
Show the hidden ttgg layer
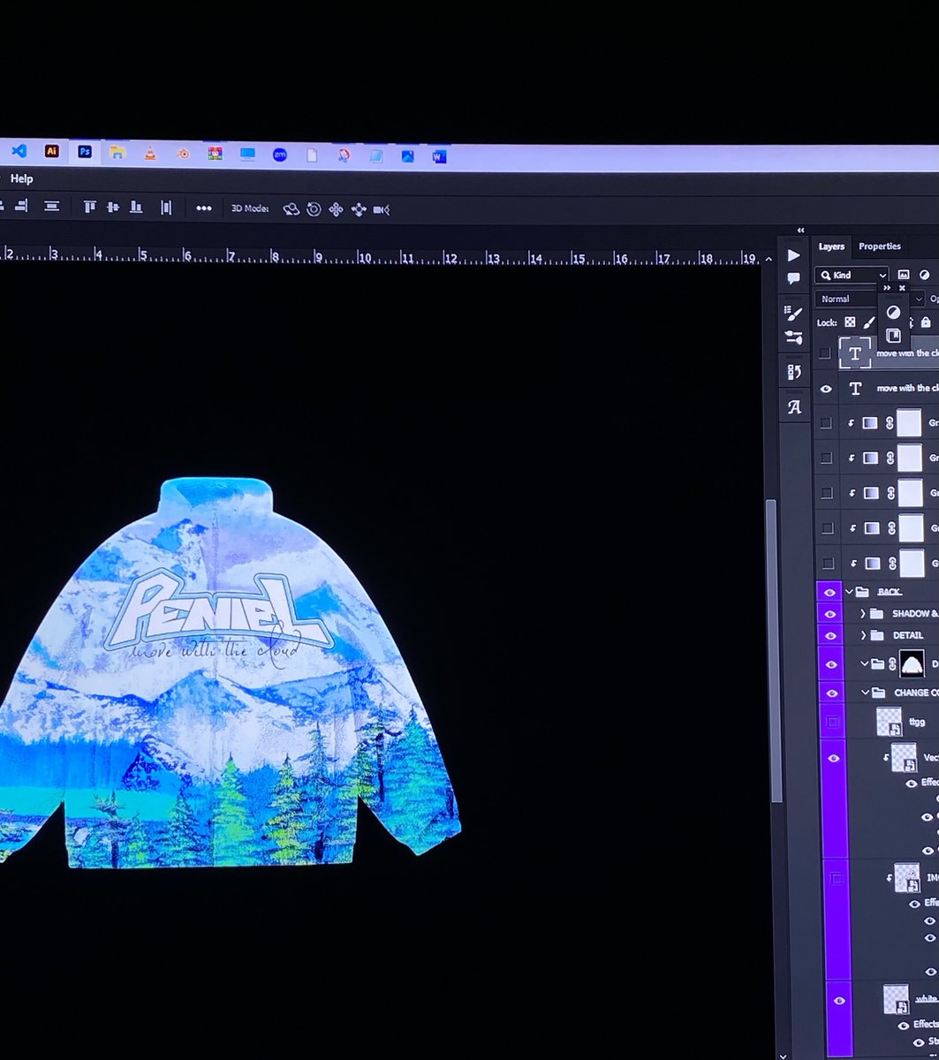point(832,722)
